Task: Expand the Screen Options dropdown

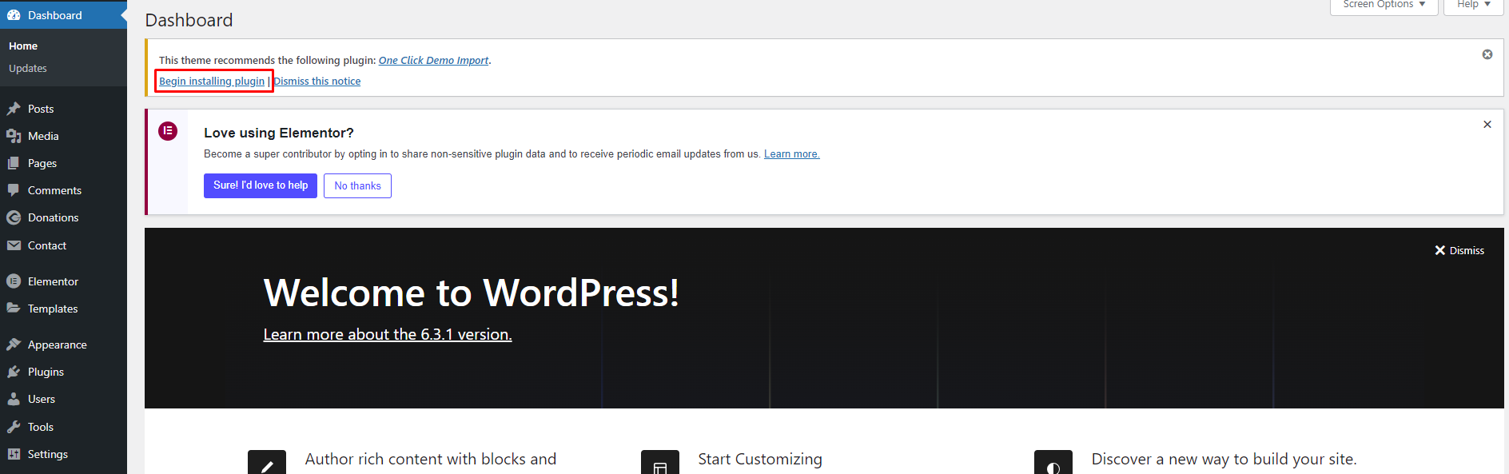Action: pyautogui.click(x=1384, y=5)
